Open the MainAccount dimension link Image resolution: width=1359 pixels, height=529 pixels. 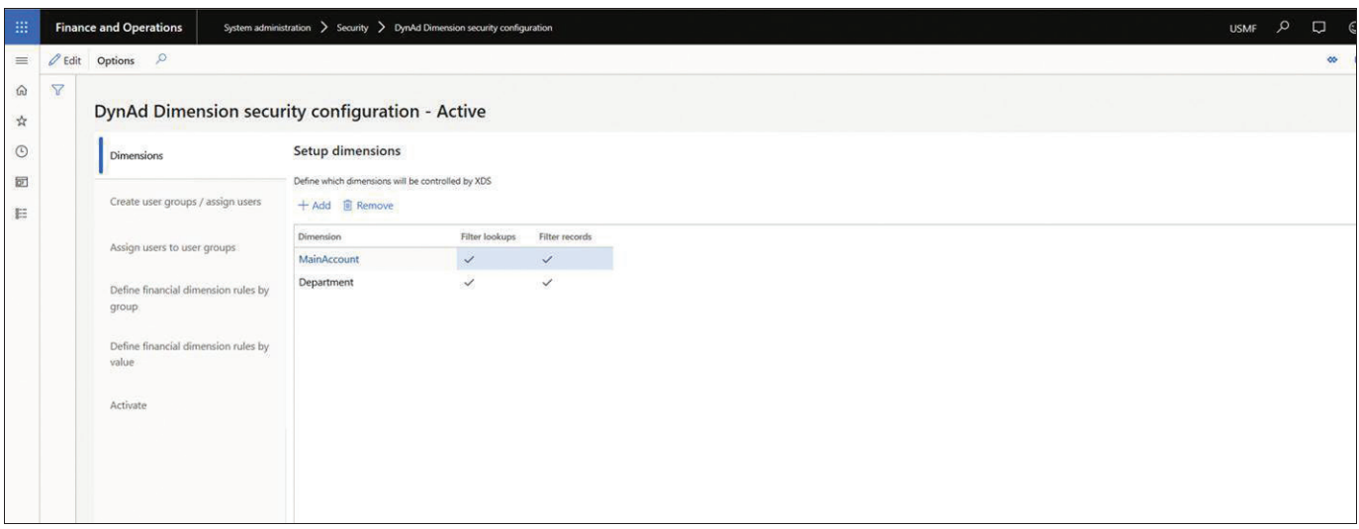pyautogui.click(x=328, y=259)
